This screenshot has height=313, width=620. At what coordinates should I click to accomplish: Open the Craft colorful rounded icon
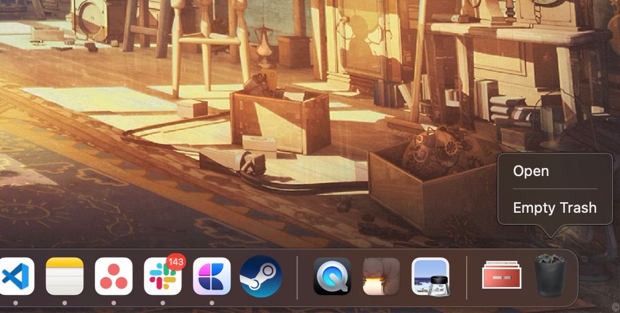pos(211,276)
